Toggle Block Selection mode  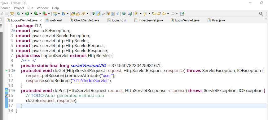tap(113, 14)
